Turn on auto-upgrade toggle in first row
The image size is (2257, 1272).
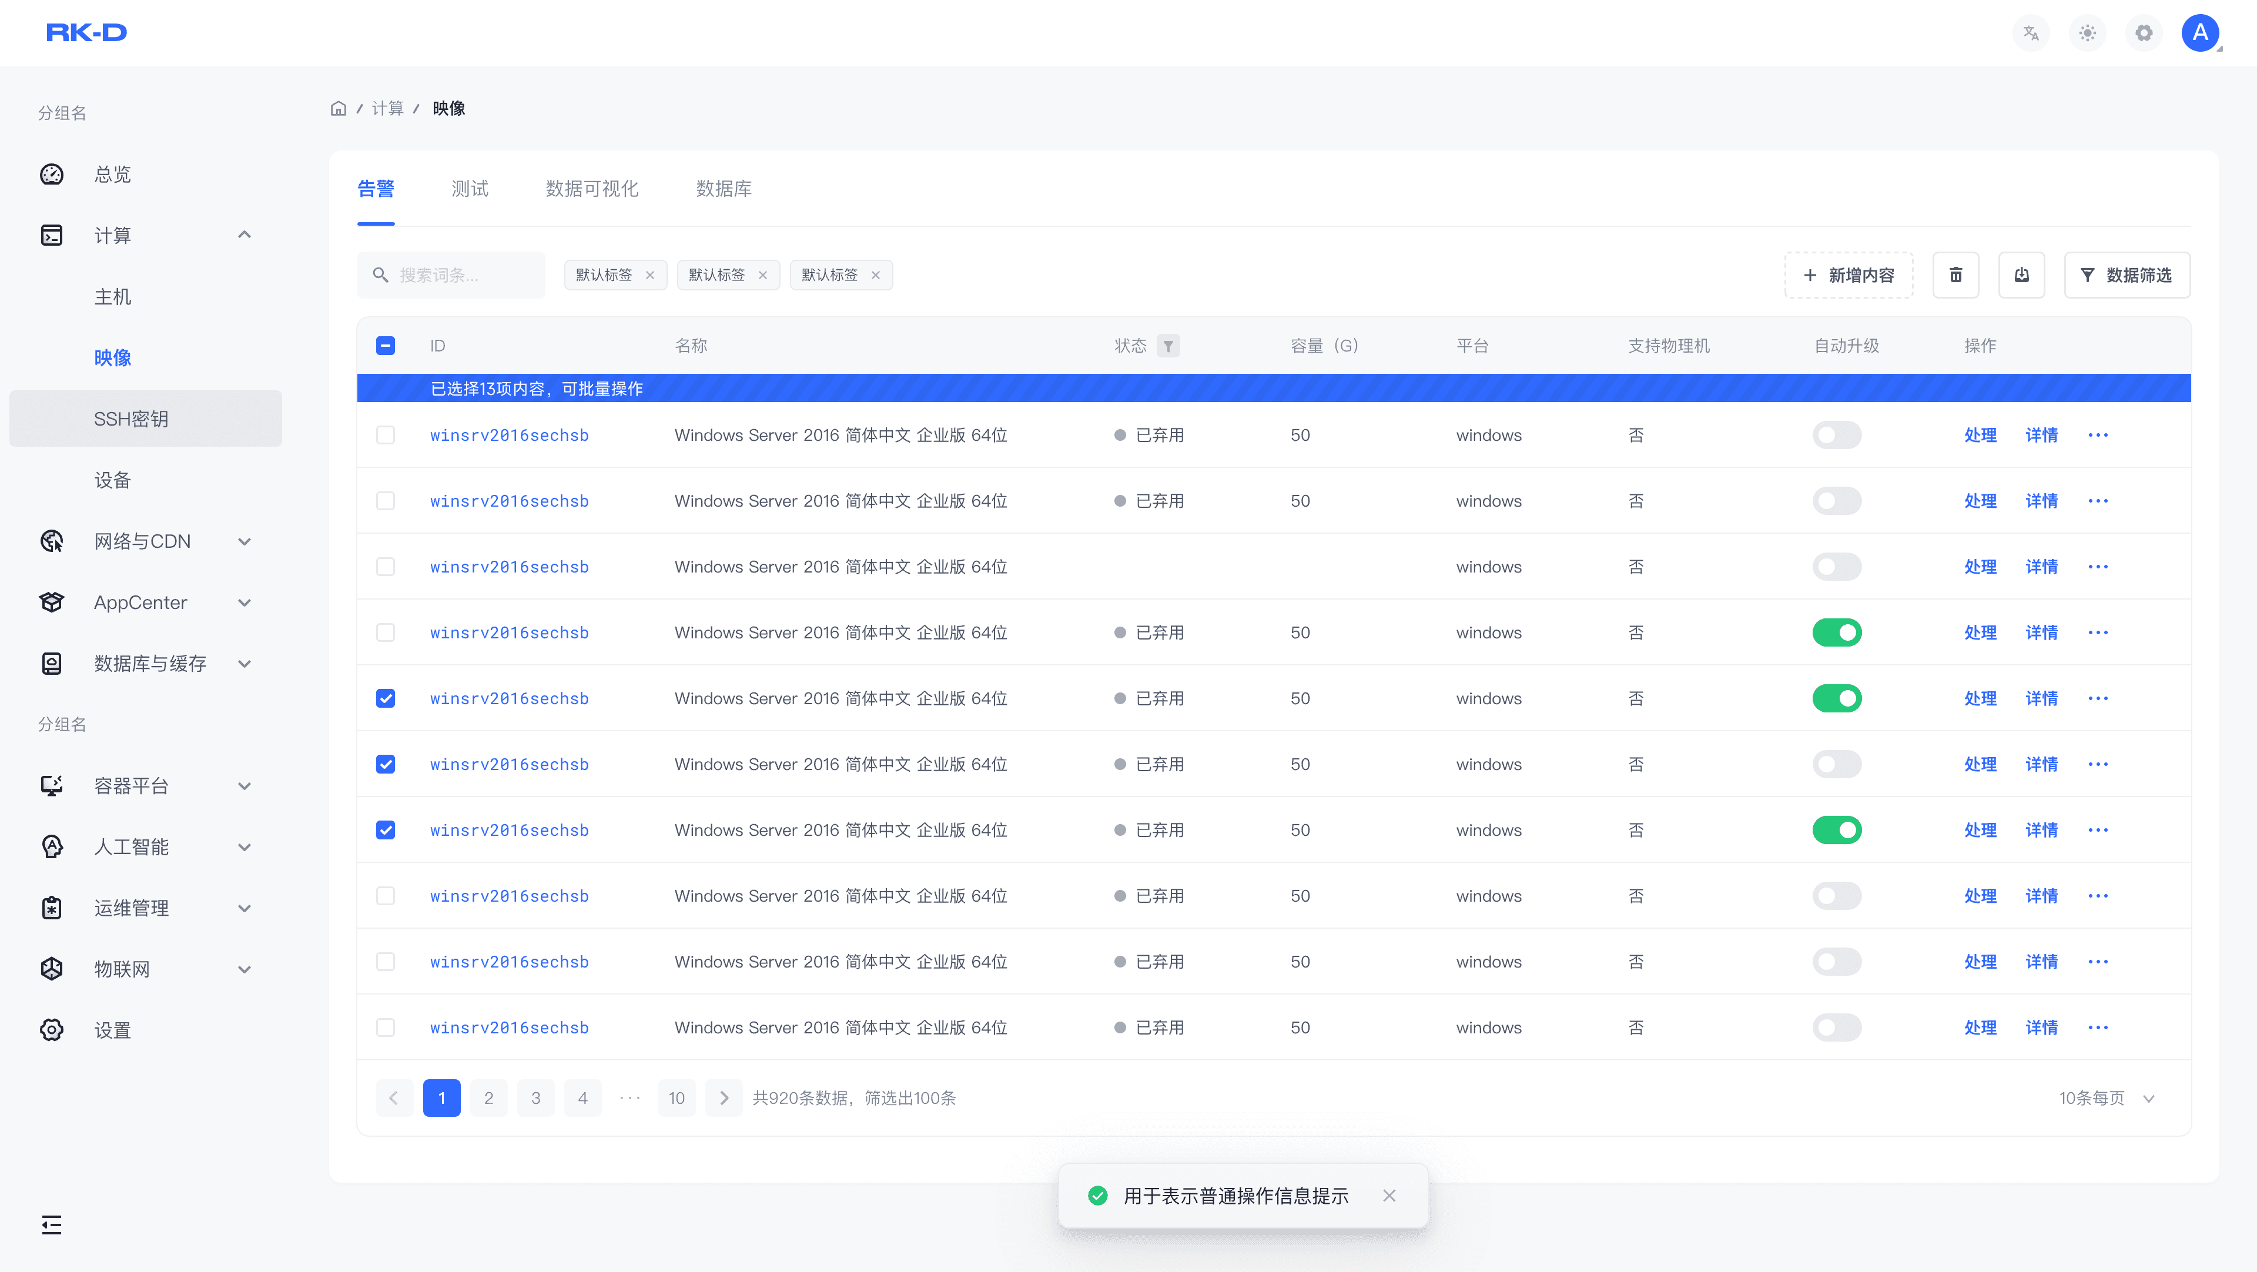[x=1836, y=436]
